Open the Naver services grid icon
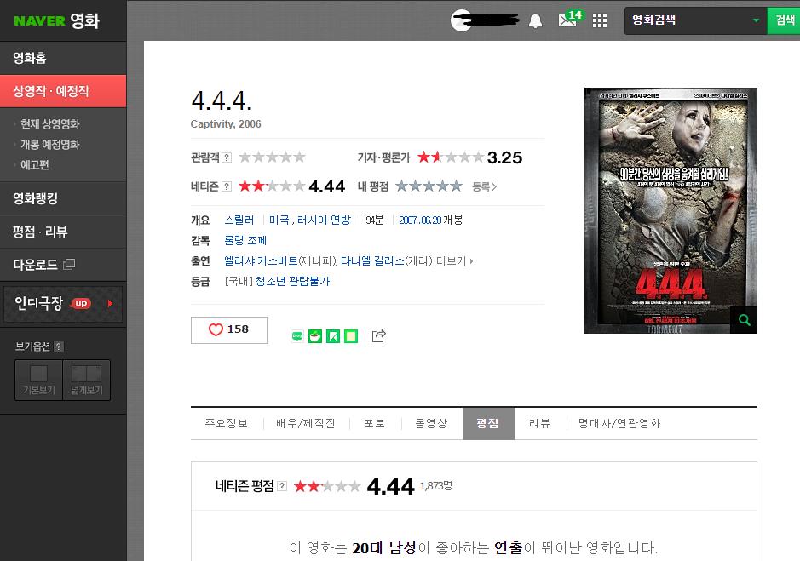 tap(600, 20)
